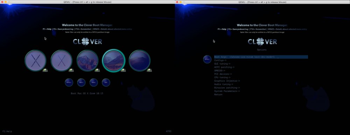The height and width of the screenshot is (135, 350).
Task: Close the right QEMU window
Action: click(177, 2)
